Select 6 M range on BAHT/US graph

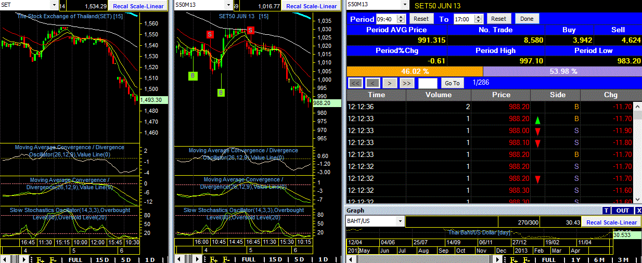click(x=599, y=259)
